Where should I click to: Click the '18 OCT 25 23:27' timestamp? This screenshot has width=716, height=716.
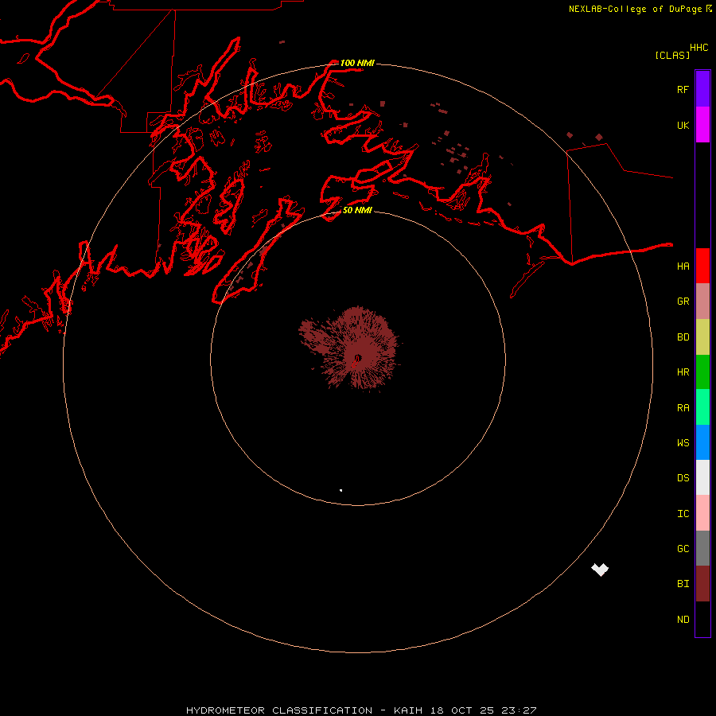pyautogui.click(x=483, y=710)
